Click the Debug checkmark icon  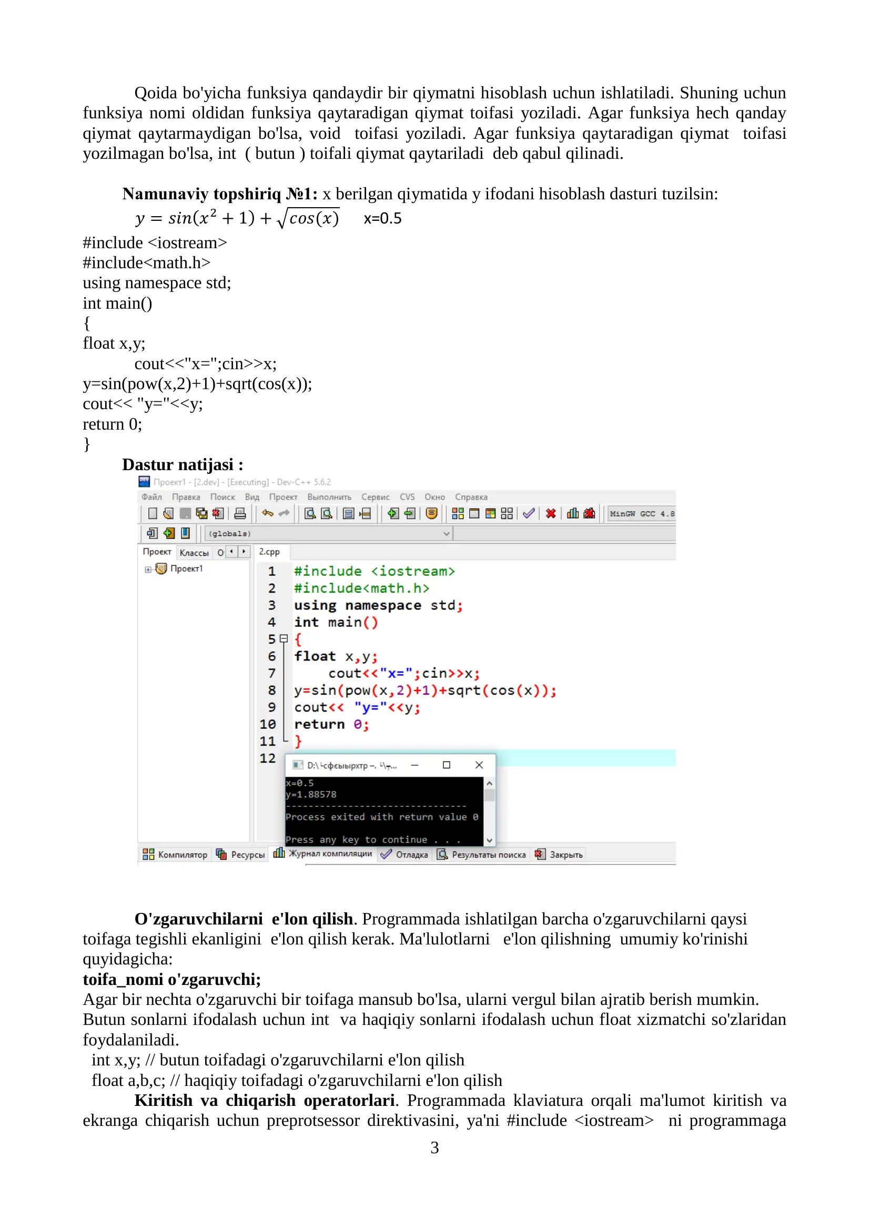coord(528,514)
